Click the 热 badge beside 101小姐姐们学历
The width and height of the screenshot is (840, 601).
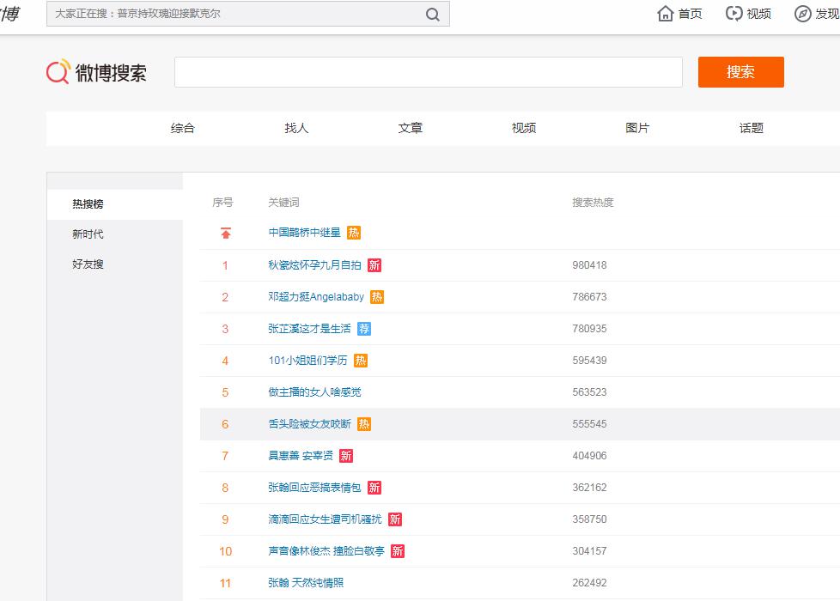tap(361, 361)
